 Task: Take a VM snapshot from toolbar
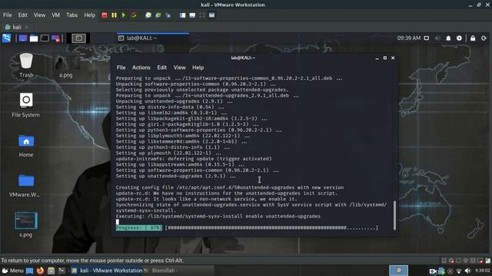[x=148, y=15]
